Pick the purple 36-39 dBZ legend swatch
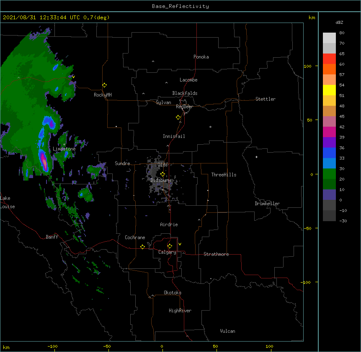The image size is (361, 352). pos(329,143)
